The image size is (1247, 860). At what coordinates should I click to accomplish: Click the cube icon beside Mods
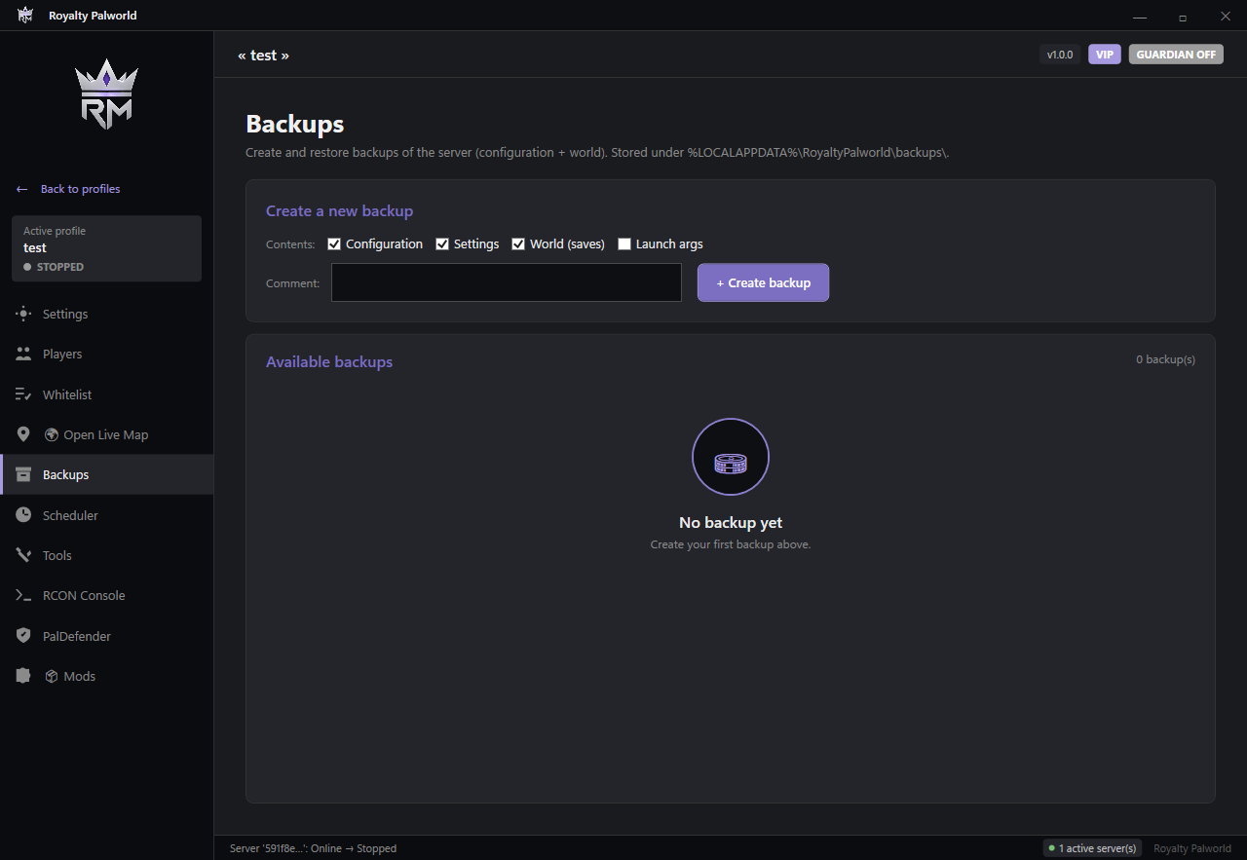52,676
